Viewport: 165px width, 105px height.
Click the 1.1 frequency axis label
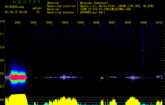(x=2, y=34)
